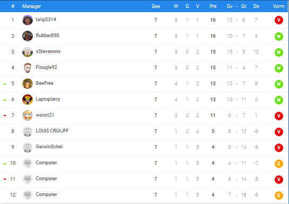Screen dimensions: 289x204
Task: Click the Ges column header
Action: click(155, 6)
